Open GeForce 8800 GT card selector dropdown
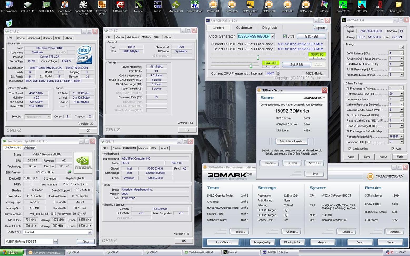This screenshot has height=256, width=410. [x=55, y=242]
